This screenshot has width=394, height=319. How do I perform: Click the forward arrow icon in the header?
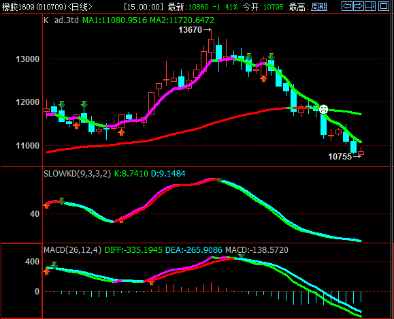pos(359,6)
